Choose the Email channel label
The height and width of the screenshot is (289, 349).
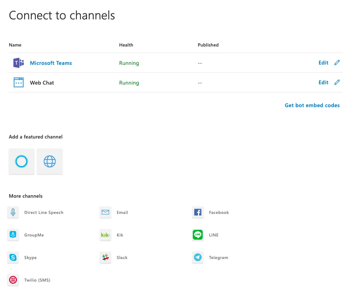pos(122,213)
